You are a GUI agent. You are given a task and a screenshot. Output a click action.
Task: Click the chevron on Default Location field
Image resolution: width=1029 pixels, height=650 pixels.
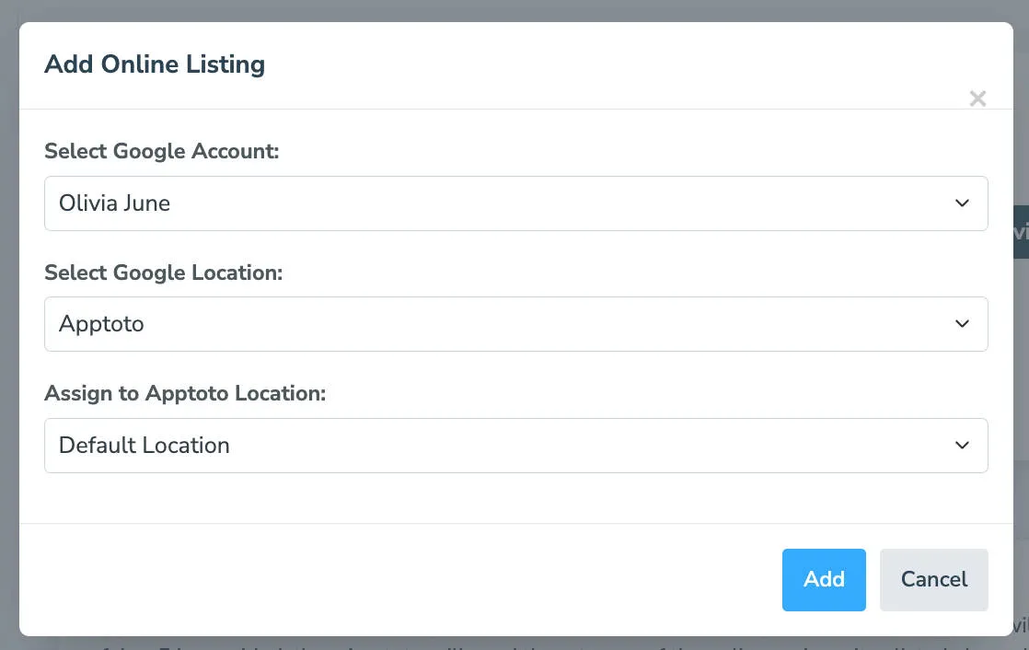[x=962, y=445]
